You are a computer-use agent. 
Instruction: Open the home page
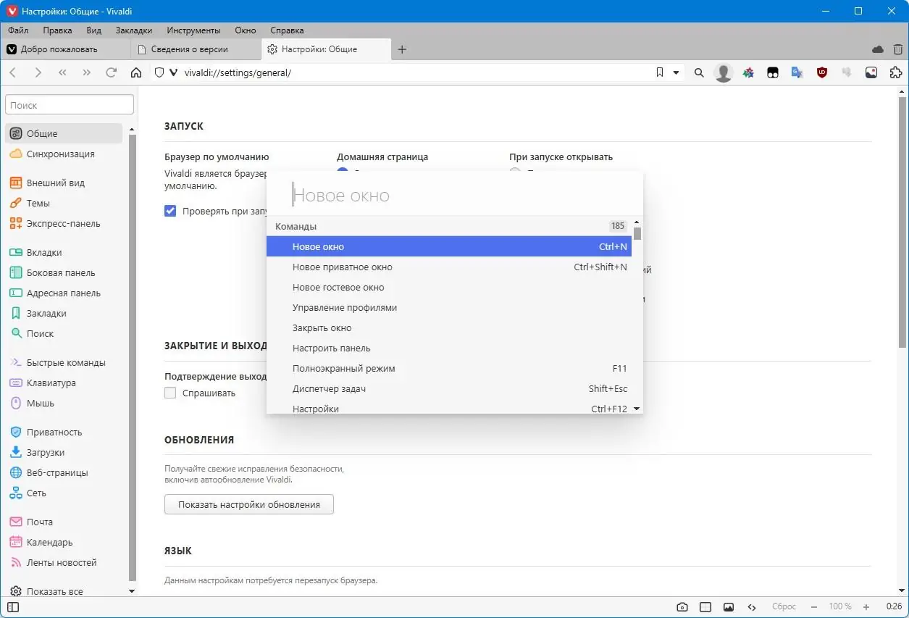[135, 72]
